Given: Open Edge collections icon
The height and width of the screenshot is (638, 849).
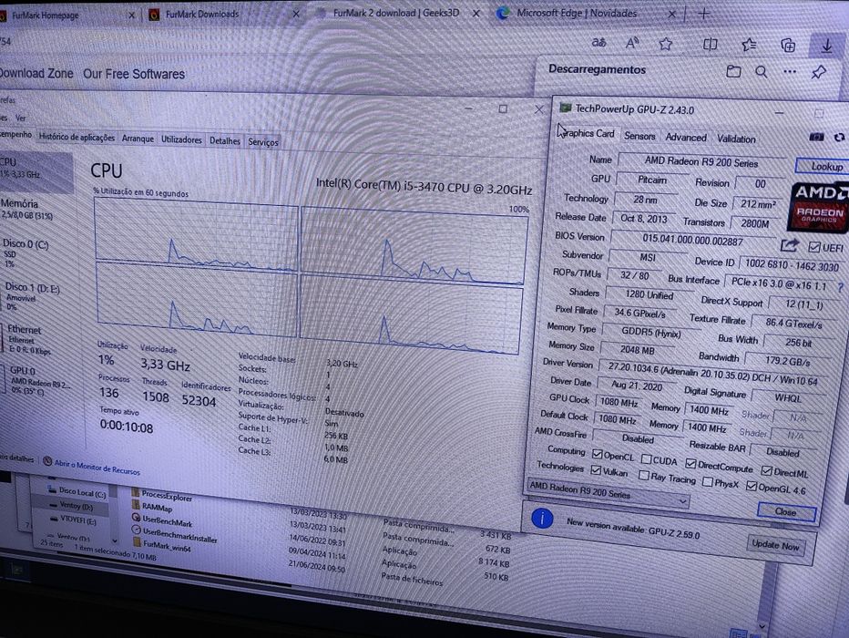Looking at the screenshot, I should [x=788, y=46].
